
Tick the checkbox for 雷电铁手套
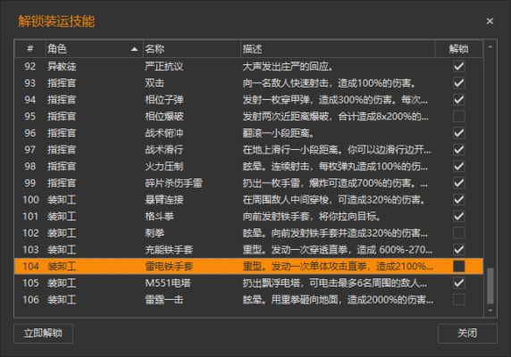point(459,266)
